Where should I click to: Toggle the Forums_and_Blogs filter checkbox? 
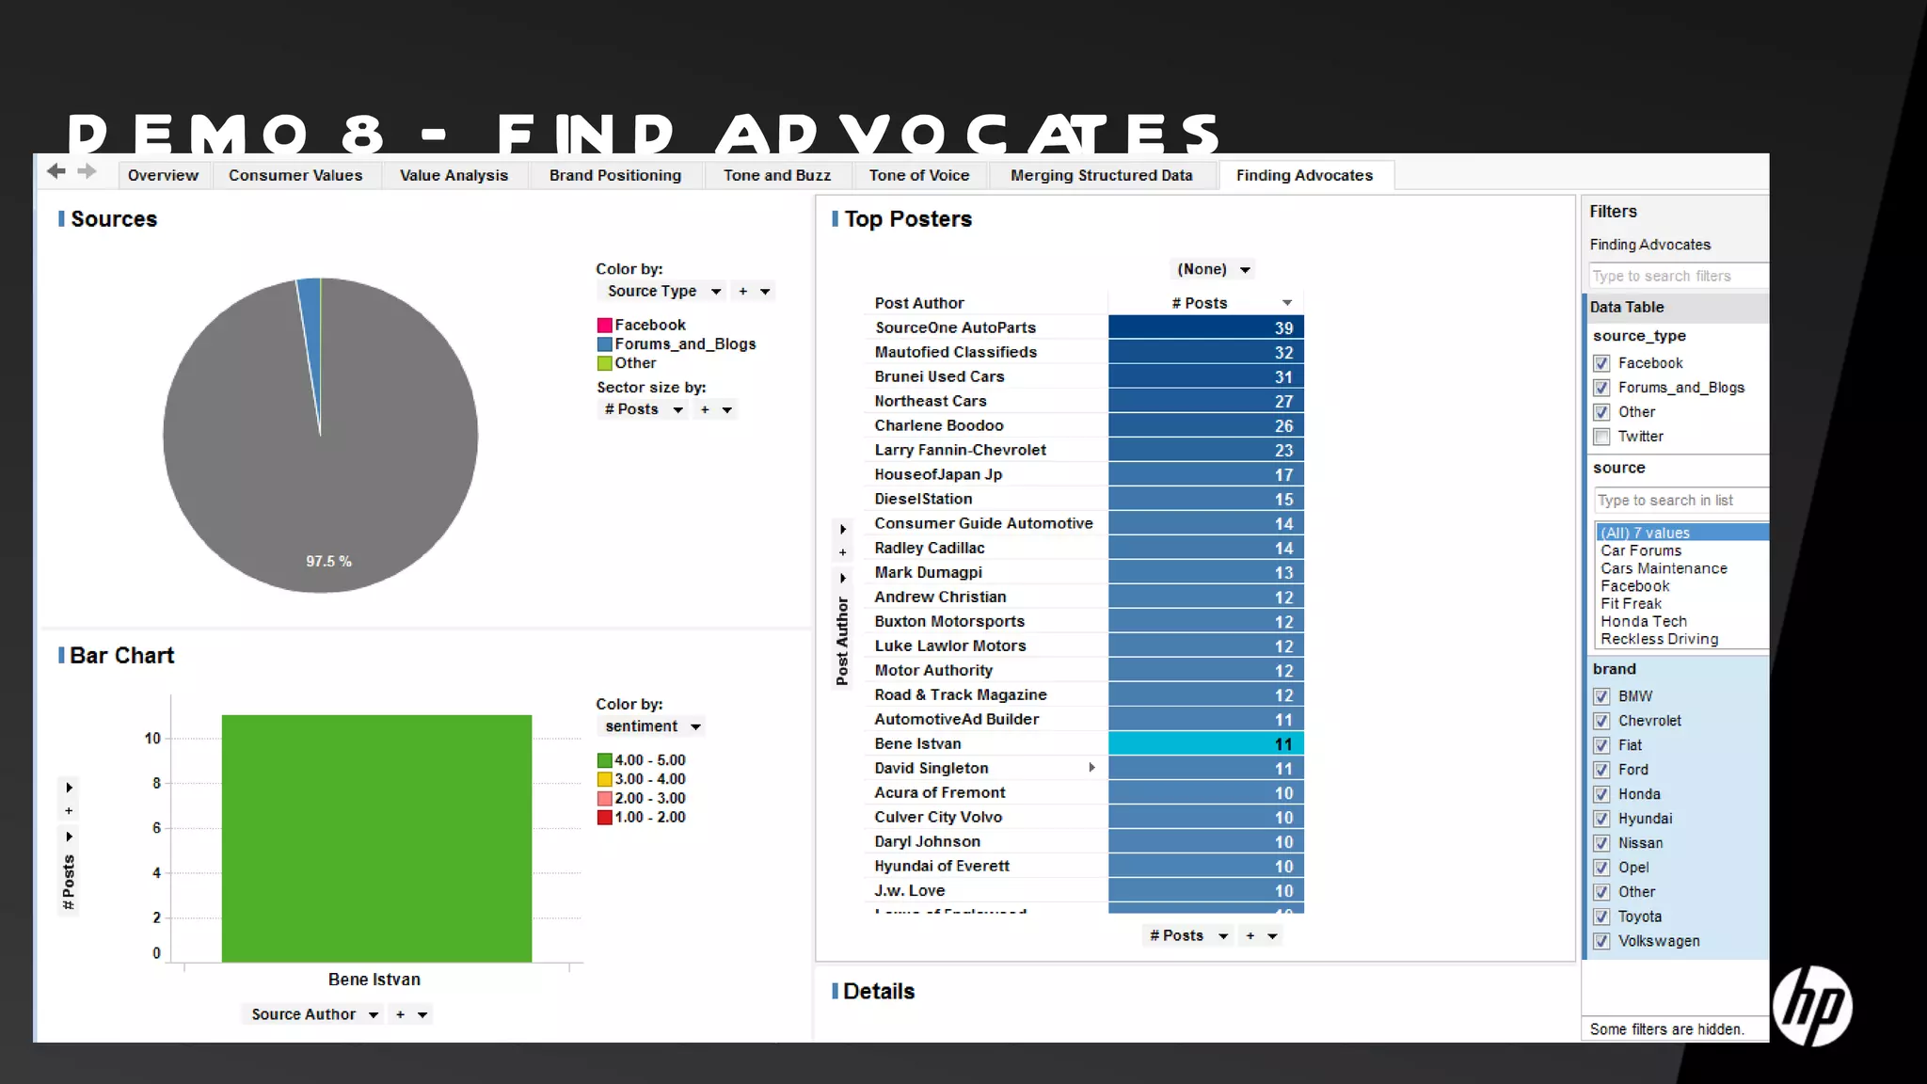click(1601, 388)
